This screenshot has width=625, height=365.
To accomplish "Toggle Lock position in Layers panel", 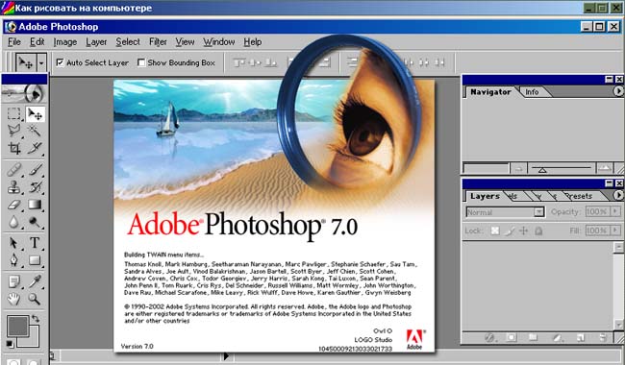I will pos(524,231).
